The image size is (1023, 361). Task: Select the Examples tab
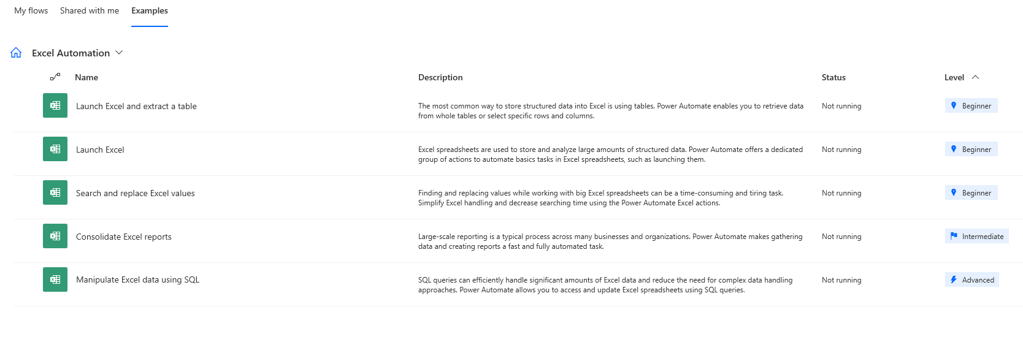point(150,10)
